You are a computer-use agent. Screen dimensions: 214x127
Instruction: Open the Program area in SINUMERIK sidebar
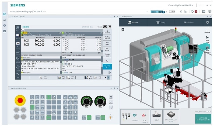point(18,52)
